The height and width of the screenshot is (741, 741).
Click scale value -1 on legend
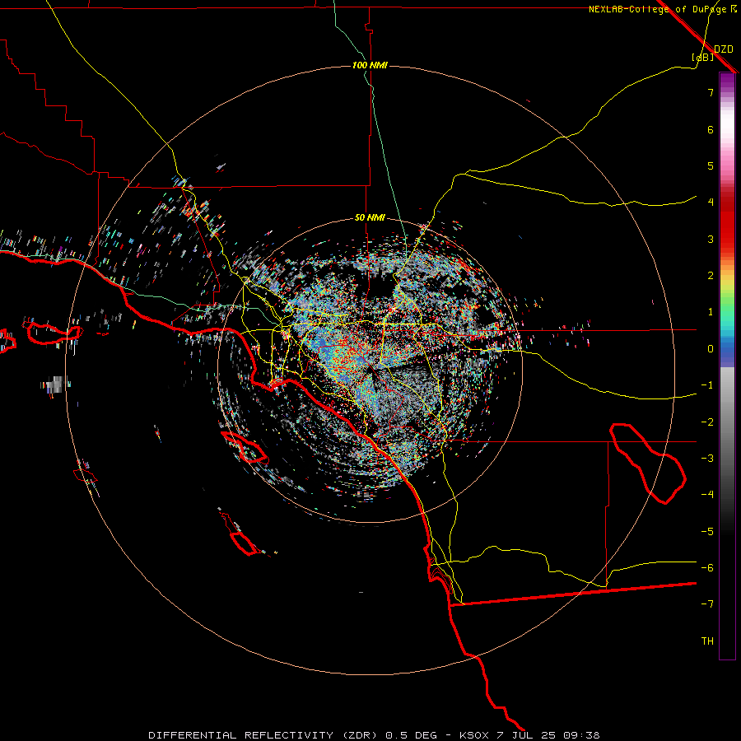(707, 385)
